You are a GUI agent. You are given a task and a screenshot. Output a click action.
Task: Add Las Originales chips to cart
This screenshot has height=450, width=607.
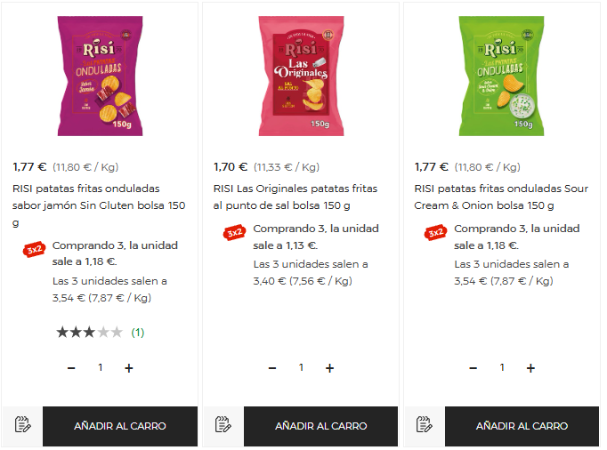click(321, 426)
